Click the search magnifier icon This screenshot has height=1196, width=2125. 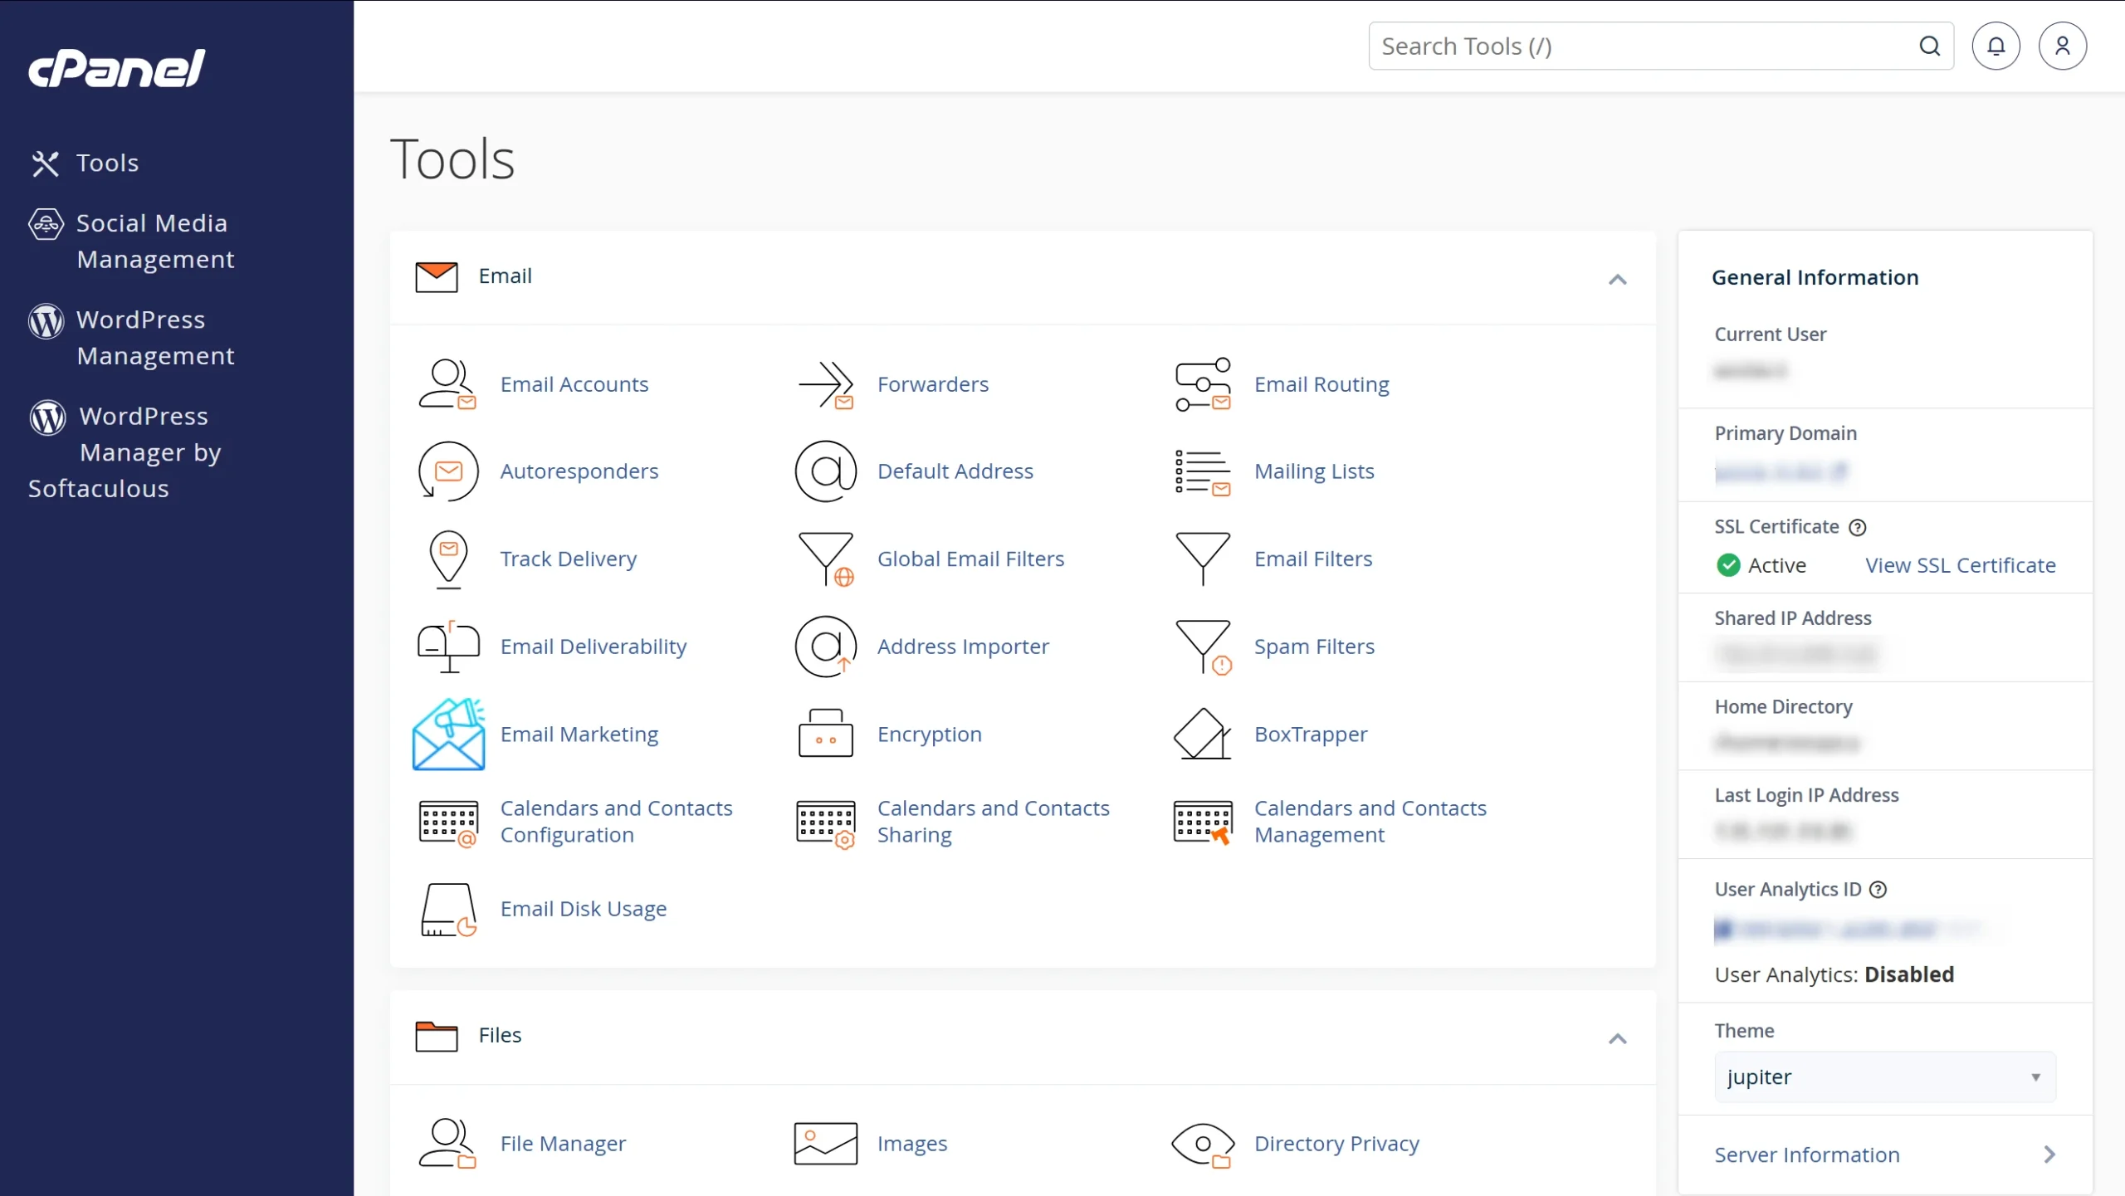[1930, 46]
